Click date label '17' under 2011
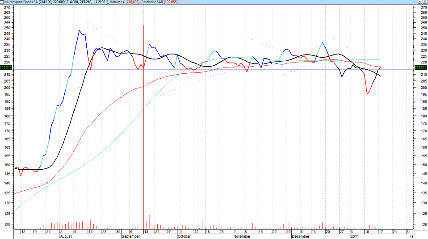 tap(381, 232)
